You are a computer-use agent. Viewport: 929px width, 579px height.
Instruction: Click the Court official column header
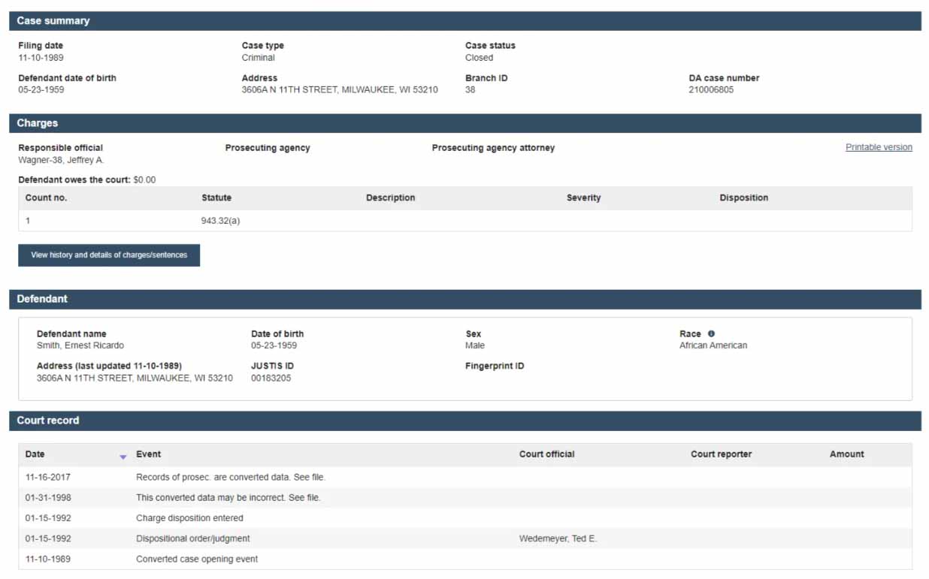tap(546, 454)
